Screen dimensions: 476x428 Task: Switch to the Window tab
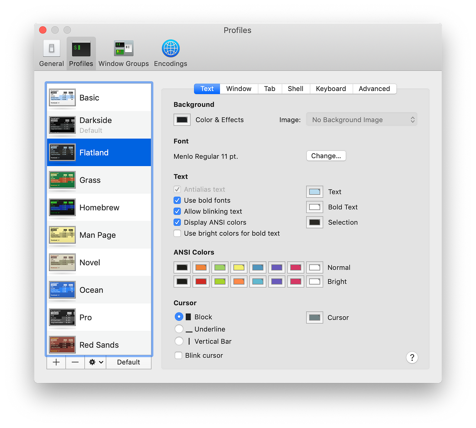[239, 89]
